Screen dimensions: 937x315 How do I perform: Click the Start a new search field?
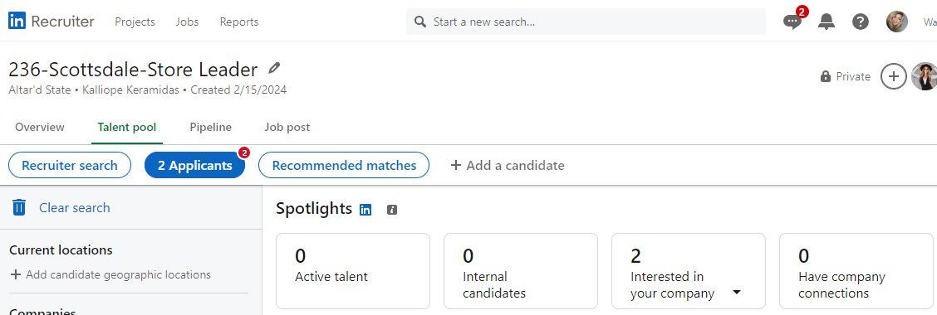tap(586, 22)
